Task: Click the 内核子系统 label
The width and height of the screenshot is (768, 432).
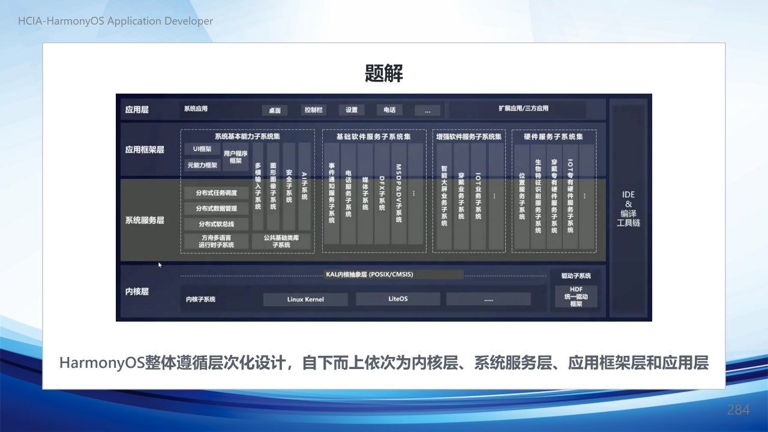Action: 200,299
